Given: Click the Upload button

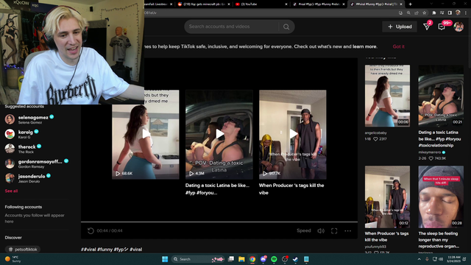Looking at the screenshot, I should coord(400,26).
